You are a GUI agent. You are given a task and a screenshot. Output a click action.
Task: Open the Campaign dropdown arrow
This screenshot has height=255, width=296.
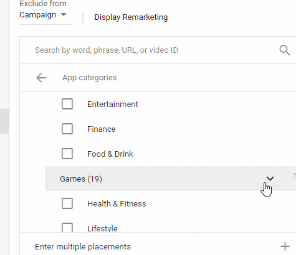pos(64,14)
